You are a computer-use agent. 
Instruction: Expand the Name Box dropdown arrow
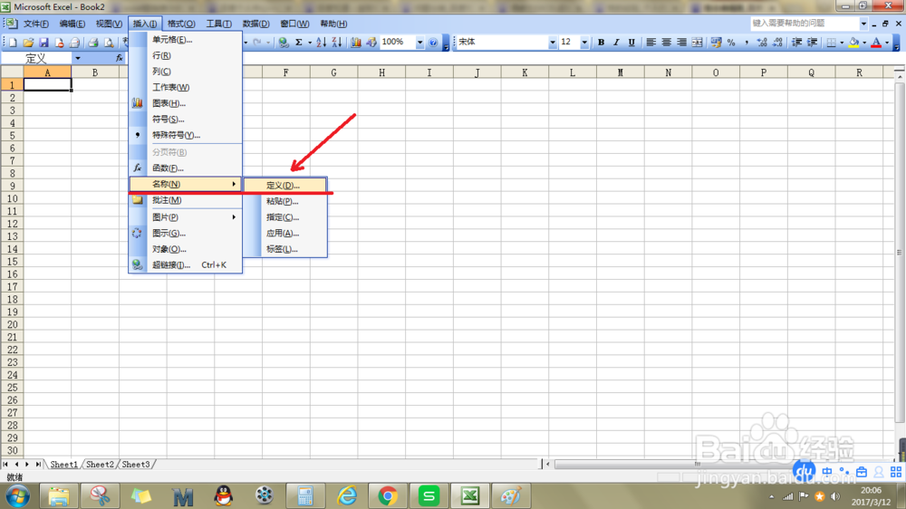[x=77, y=58]
